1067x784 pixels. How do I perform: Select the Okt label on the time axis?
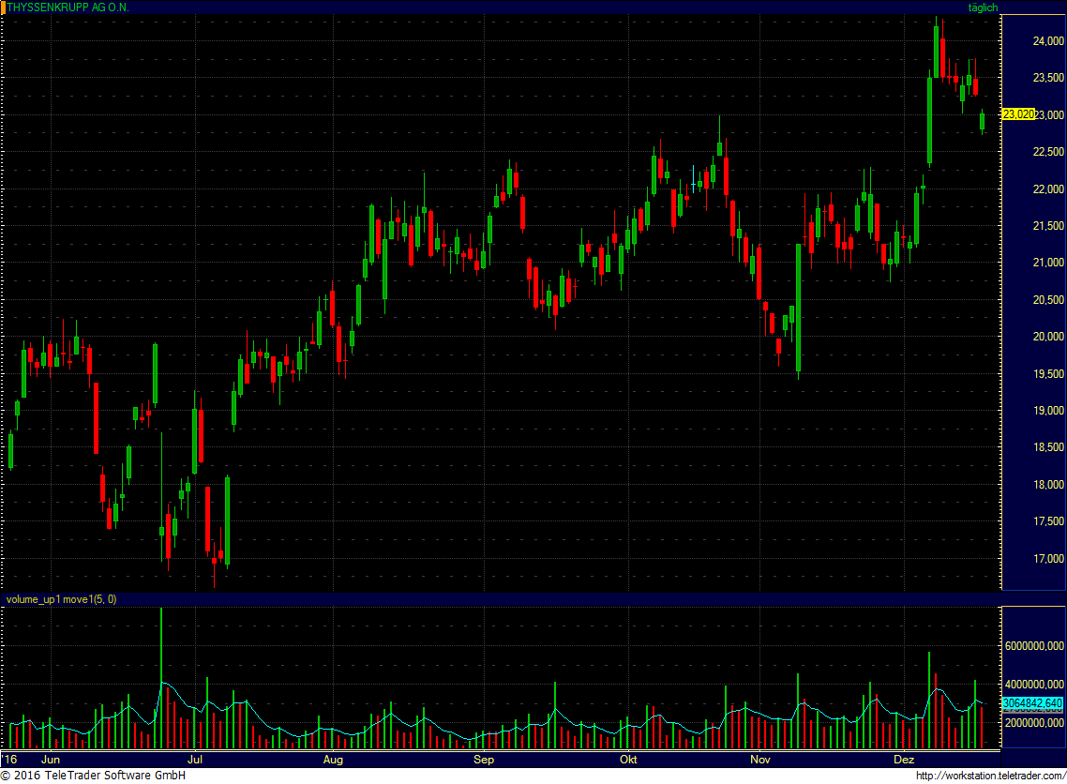[629, 760]
